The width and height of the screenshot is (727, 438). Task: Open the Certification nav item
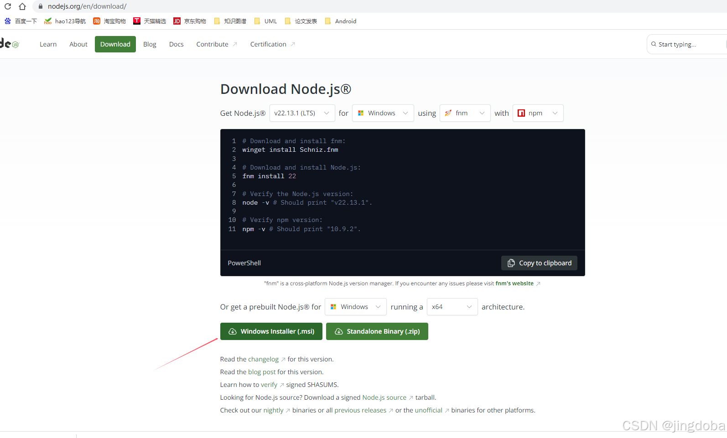point(272,44)
